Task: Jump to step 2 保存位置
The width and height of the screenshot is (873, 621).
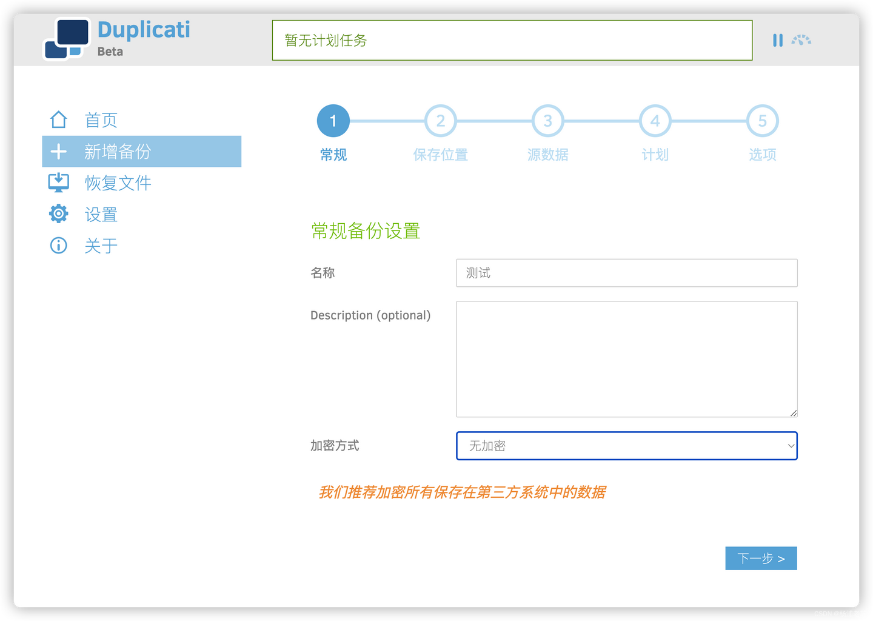Action: 440,120
